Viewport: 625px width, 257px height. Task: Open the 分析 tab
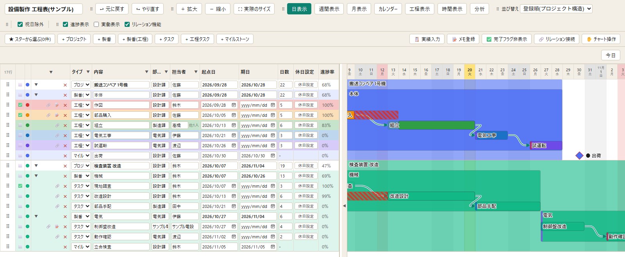(479, 9)
